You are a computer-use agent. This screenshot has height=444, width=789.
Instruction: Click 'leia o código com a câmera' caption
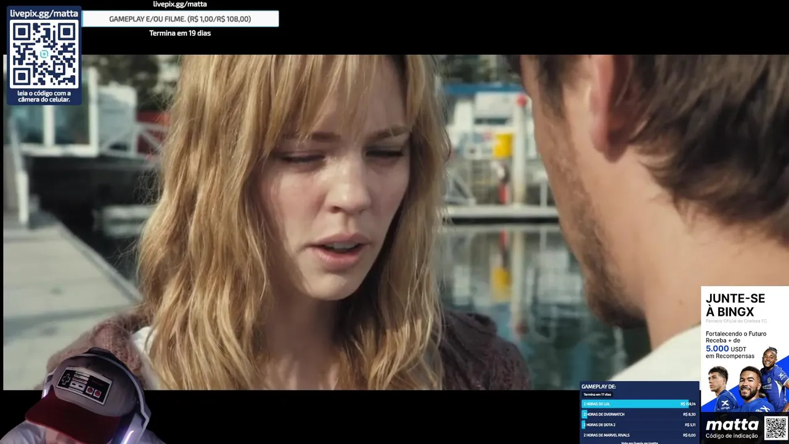coord(44,96)
